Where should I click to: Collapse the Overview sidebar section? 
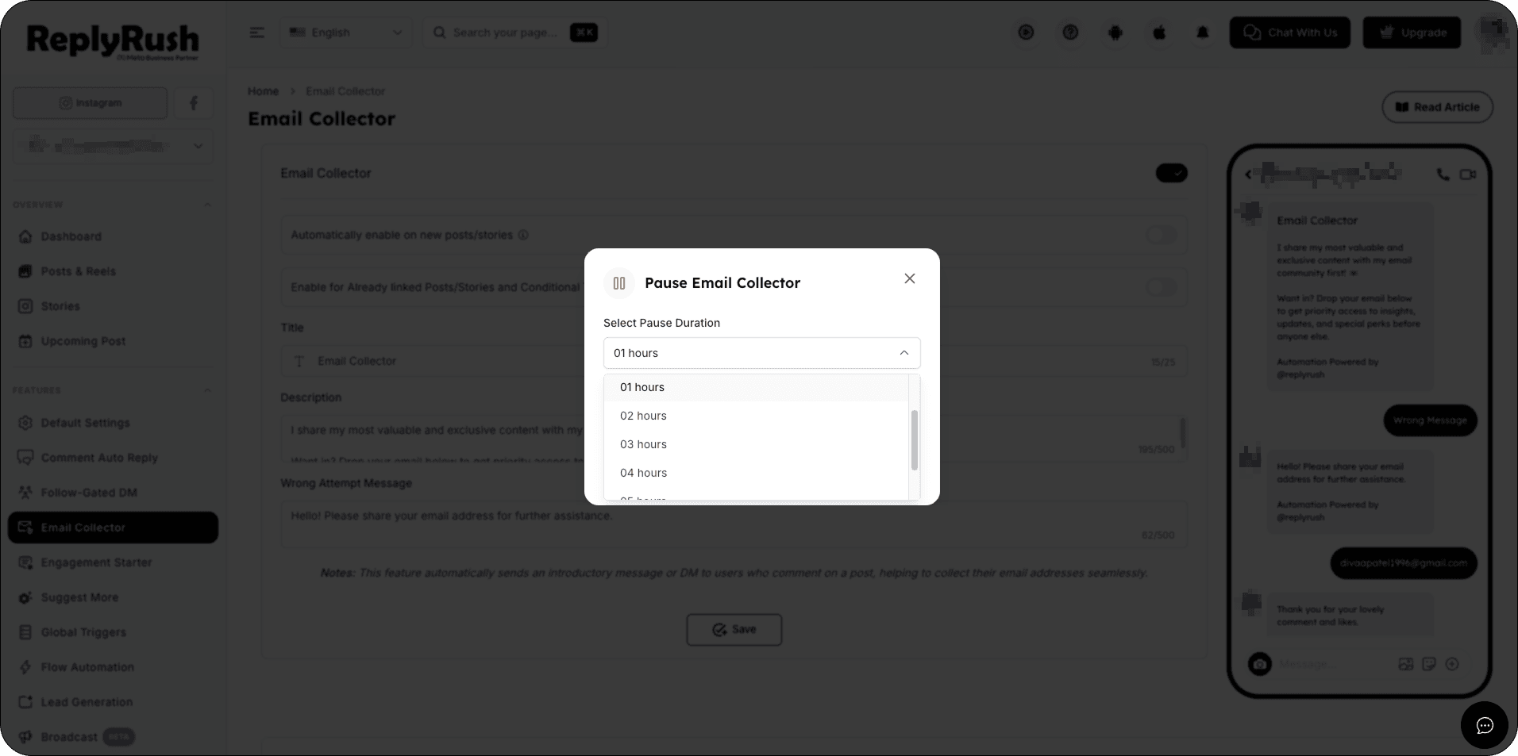point(207,205)
